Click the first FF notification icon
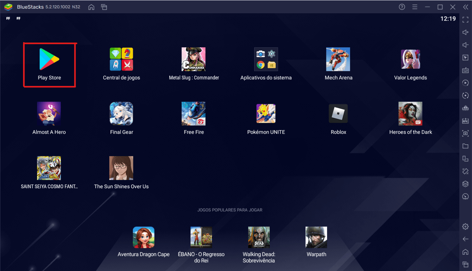472x271 pixels. pyautogui.click(x=8, y=19)
